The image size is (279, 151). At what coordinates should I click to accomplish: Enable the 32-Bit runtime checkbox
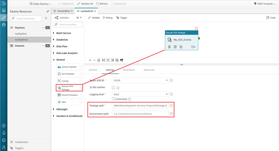point(113,87)
